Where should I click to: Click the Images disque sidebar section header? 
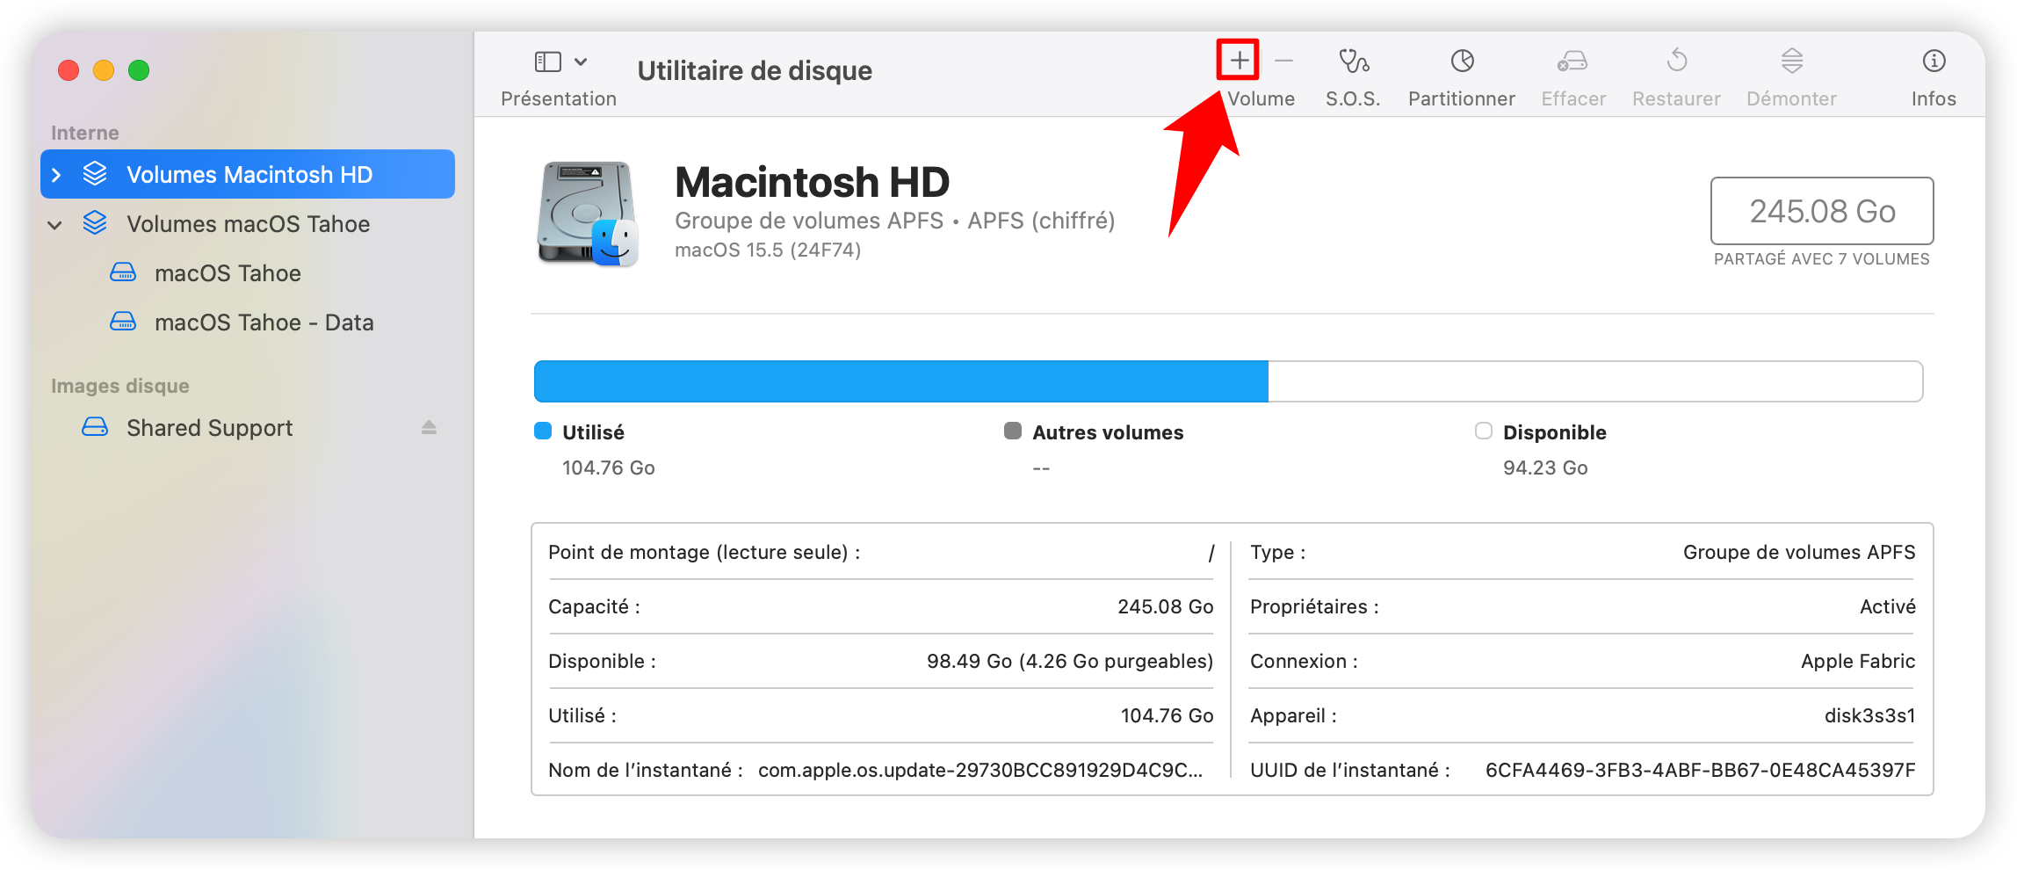click(120, 386)
